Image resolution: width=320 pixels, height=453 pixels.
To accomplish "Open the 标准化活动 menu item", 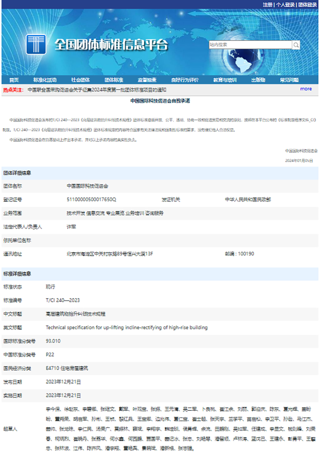I will click(x=45, y=80).
